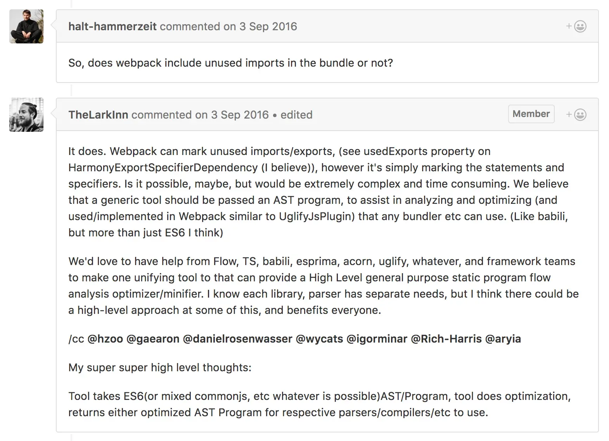Click the 3 Sep 2016 timestamp on TheLarkInn's comment
609x441 pixels.
click(240, 115)
